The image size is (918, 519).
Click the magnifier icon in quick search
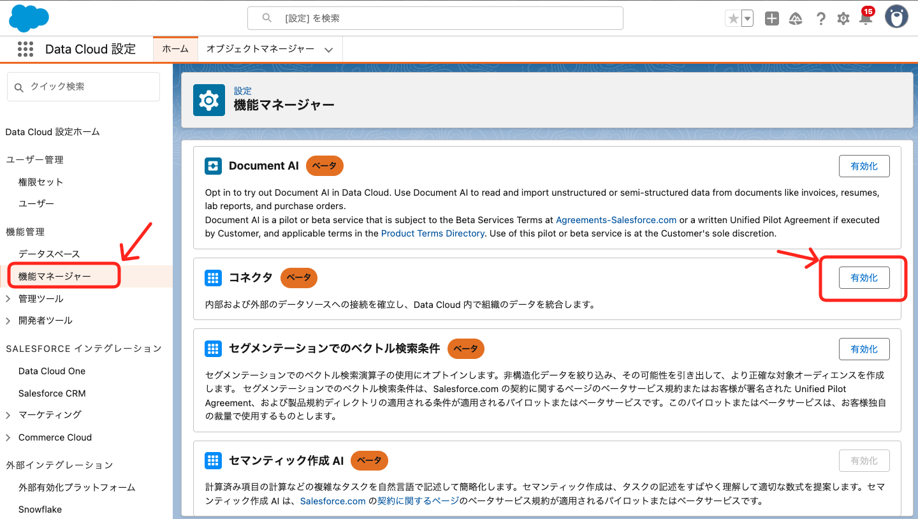tap(18, 87)
